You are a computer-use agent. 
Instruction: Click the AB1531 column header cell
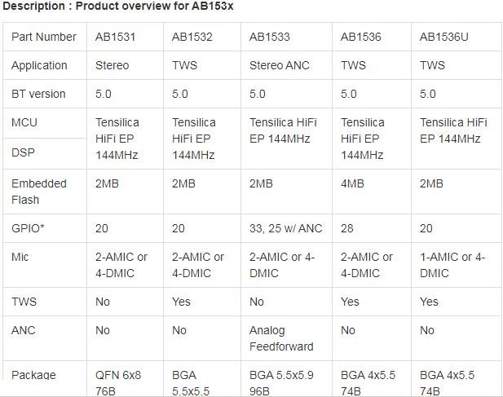pos(117,37)
